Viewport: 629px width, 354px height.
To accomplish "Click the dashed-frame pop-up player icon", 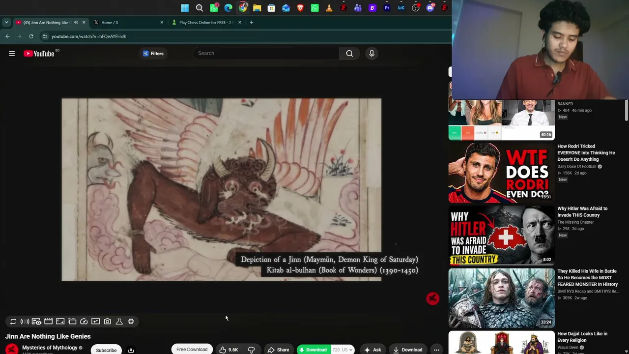I will (72, 322).
